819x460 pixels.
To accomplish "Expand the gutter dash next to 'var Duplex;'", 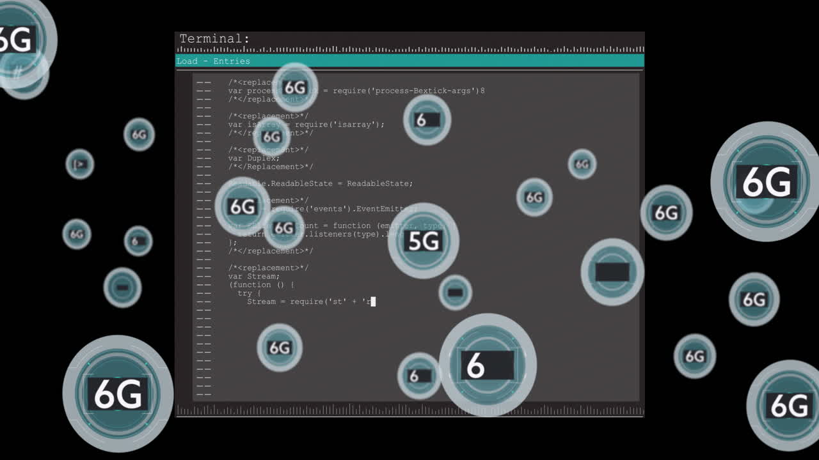I will (203, 158).
